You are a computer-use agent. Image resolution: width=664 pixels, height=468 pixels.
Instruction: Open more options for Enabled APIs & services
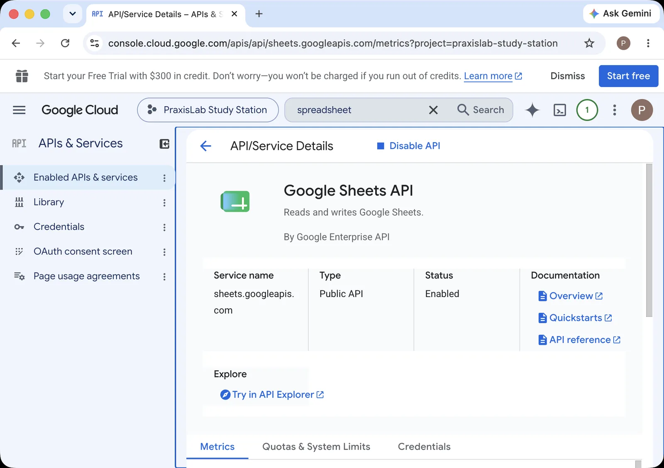pyautogui.click(x=164, y=178)
